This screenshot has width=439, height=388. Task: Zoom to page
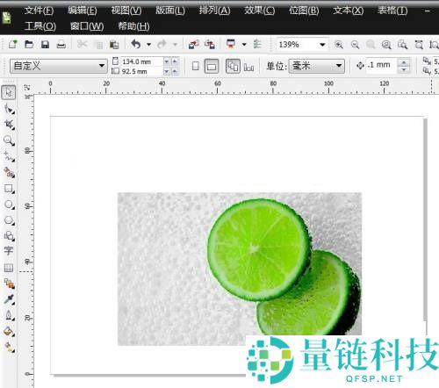(402, 45)
